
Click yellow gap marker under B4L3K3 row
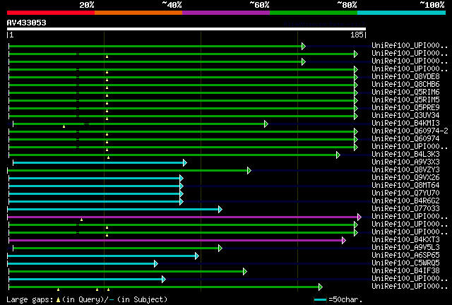[x=108, y=157]
